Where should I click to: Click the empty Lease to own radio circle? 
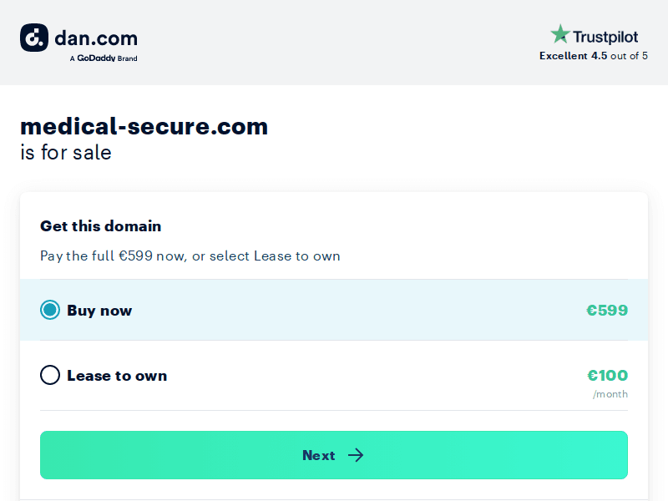point(50,375)
